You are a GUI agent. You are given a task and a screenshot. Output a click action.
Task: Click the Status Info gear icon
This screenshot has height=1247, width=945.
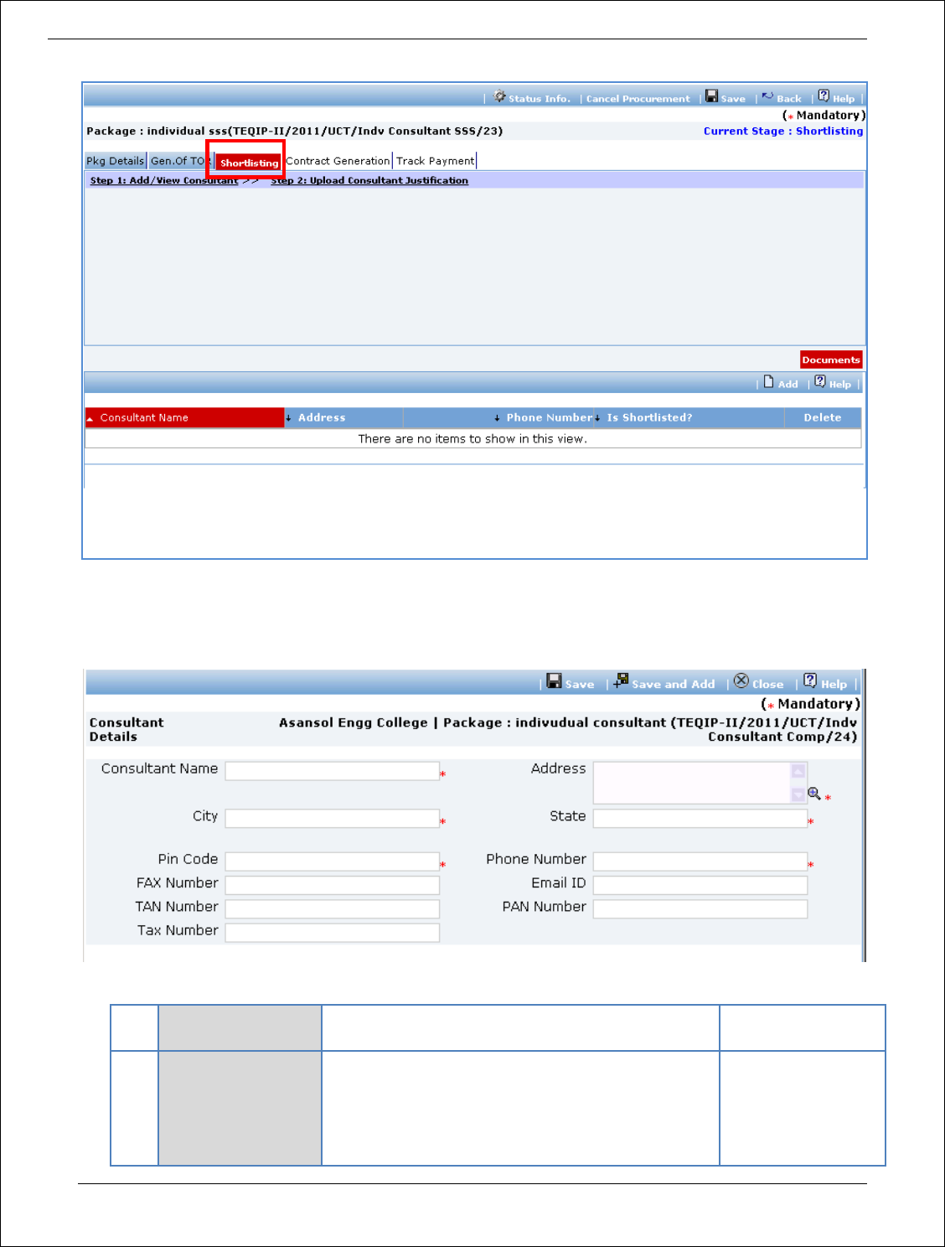[499, 96]
